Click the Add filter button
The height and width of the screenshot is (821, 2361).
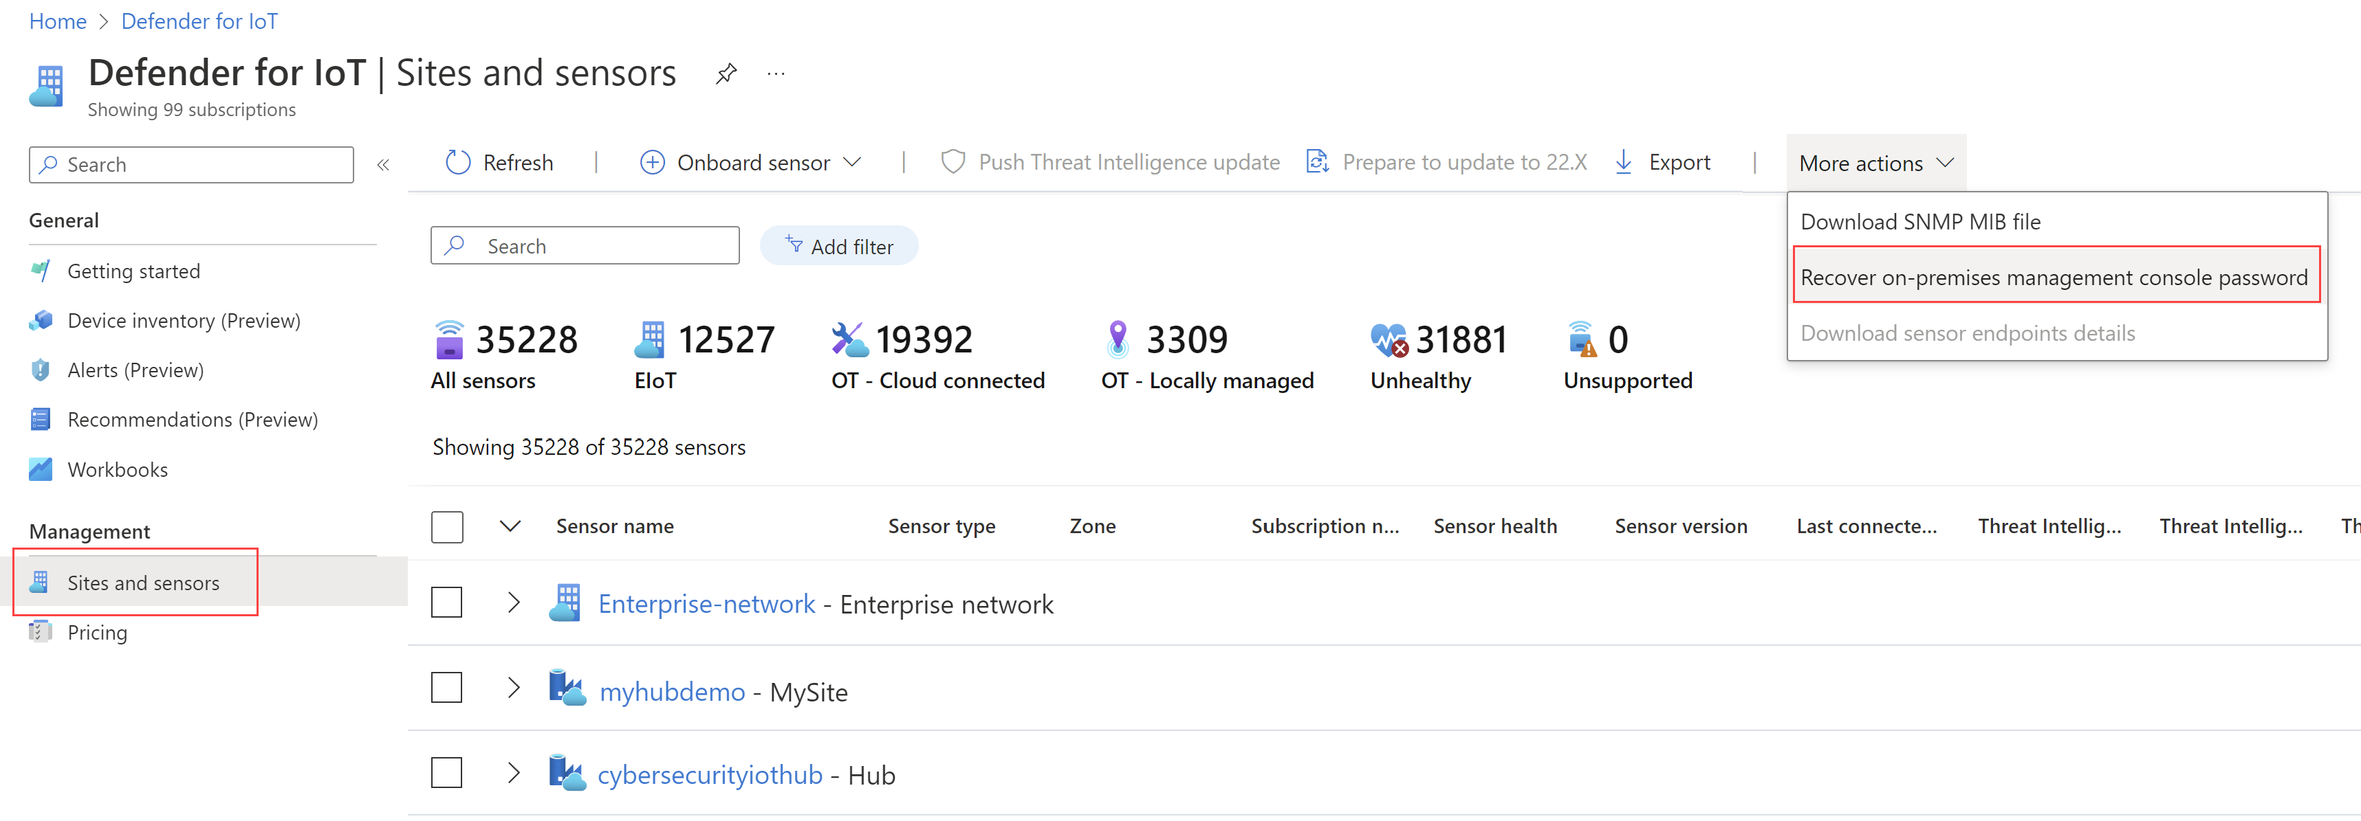pyautogui.click(x=837, y=245)
